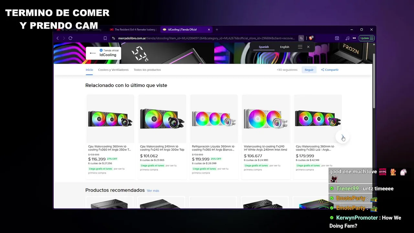Click the Relacionado con lo último que viste heading
This screenshot has height=233, width=414.
pos(126,85)
